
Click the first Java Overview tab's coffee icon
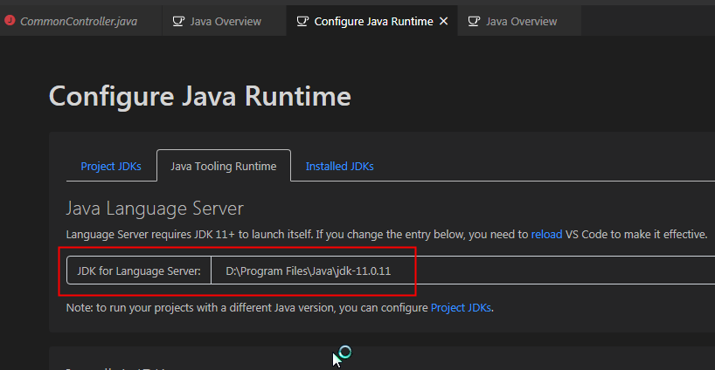[177, 21]
